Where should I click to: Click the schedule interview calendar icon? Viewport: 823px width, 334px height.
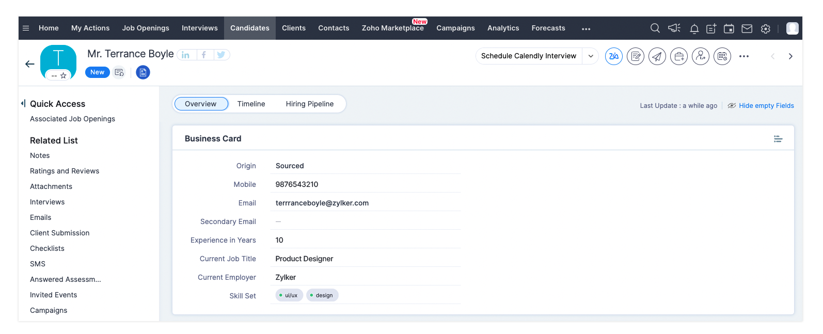coord(722,56)
